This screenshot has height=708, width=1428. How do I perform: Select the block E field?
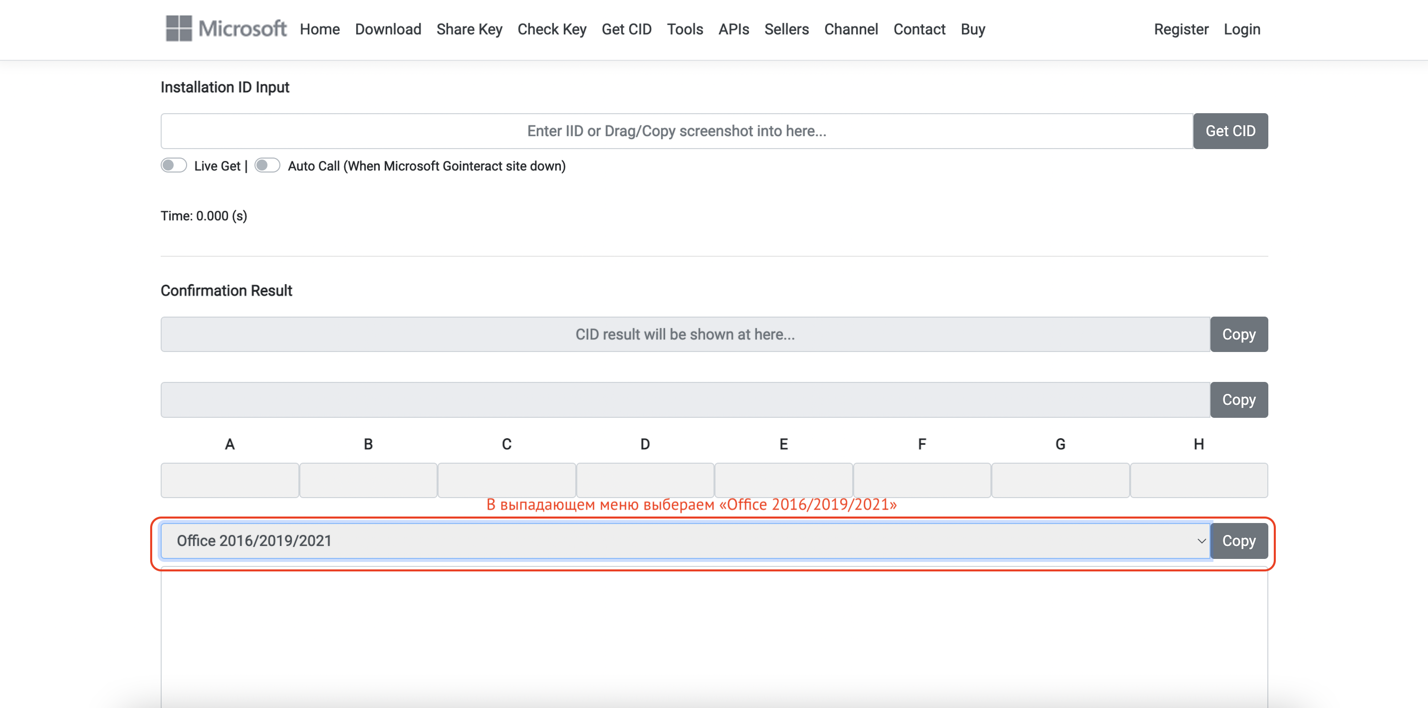[783, 480]
